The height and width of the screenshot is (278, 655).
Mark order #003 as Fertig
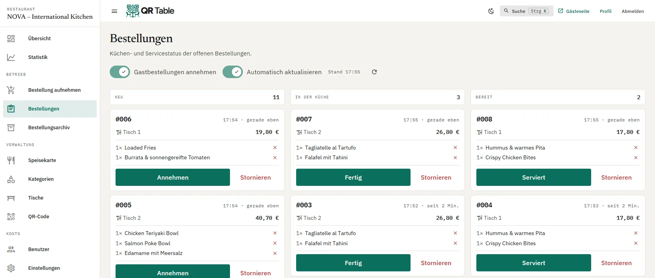(x=353, y=263)
